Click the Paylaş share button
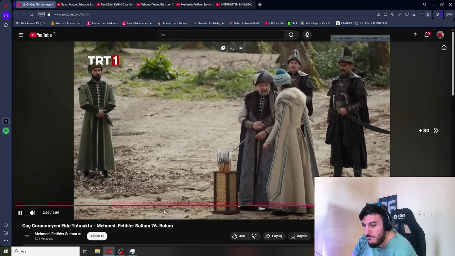This screenshot has height=256, width=455. [274, 236]
